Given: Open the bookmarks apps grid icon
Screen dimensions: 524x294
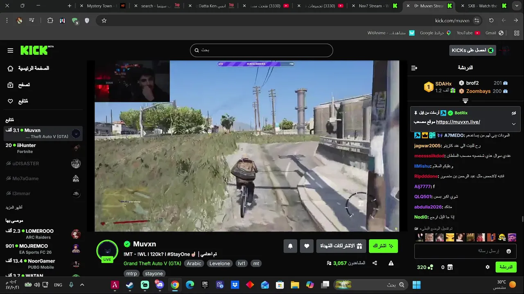Looking at the screenshot, I should coord(517,33).
